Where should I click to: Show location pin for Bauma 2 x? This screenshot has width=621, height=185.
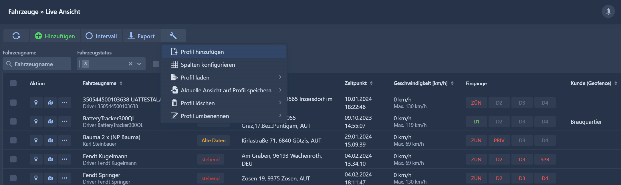(x=36, y=140)
